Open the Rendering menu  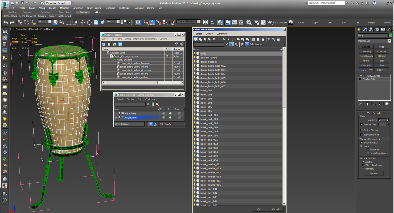tap(110, 8)
